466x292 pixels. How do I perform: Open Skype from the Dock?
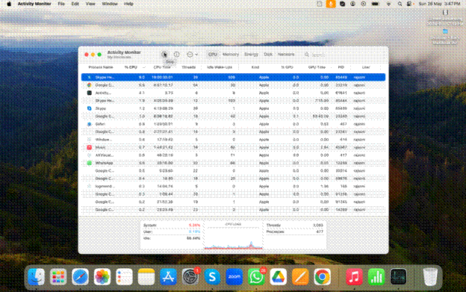pyautogui.click(x=212, y=277)
